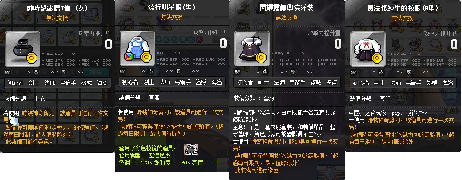This screenshot has width=462, height=180.
Task: Click the 魔法修練生的校服(B型) title
Action: (403, 9)
